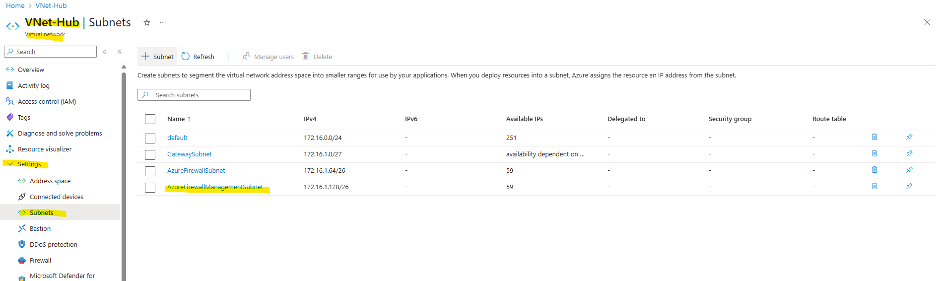Pin the AzureFirewallManagementSubnet row
This screenshot has width=941, height=281.
click(x=909, y=186)
